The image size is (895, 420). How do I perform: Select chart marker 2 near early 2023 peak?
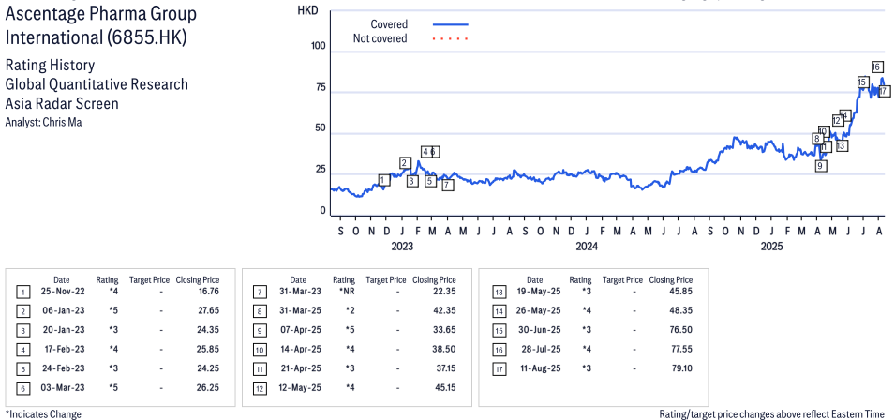click(405, 163)
